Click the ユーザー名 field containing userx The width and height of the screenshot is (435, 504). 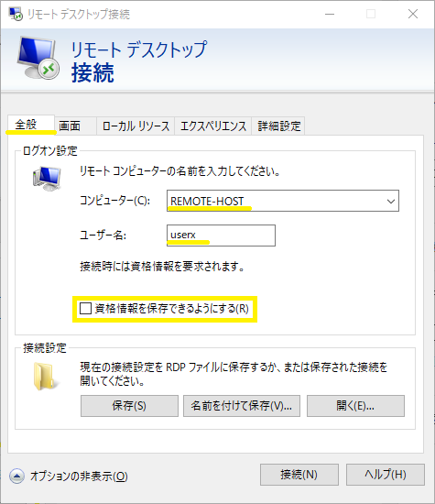click(221, 236)
